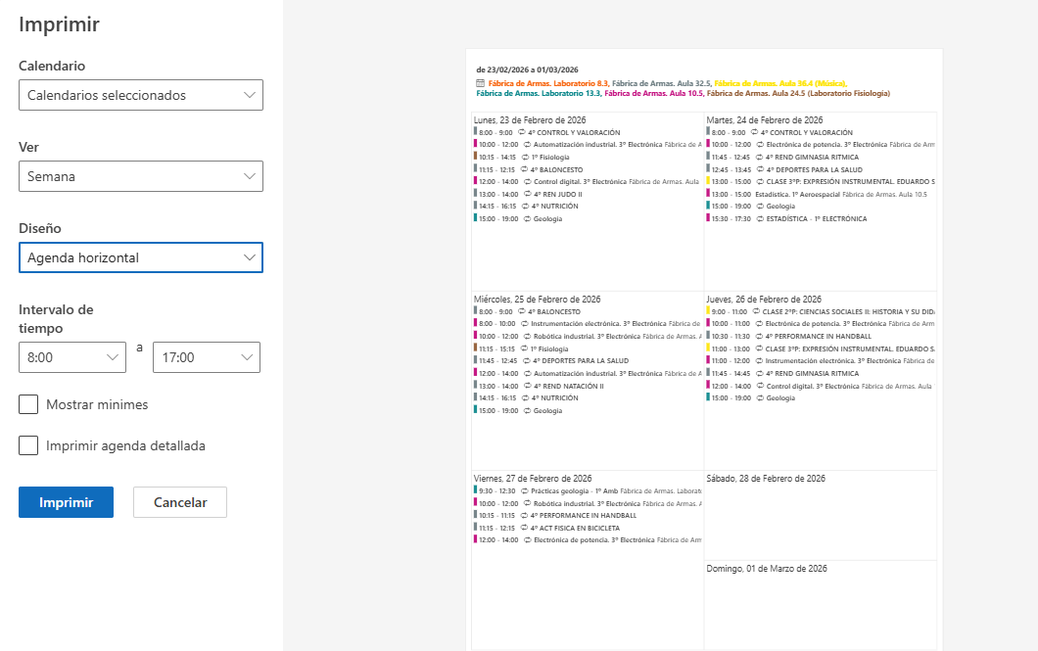Expand the Ver dropdown showing Semana
This screenshot has height=651, width=1038.
(x=140, y=176)
